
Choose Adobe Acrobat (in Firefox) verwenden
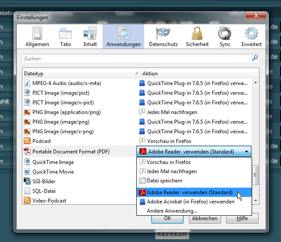coord(194,202)
